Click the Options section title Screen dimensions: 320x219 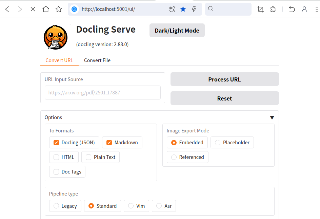53,117
